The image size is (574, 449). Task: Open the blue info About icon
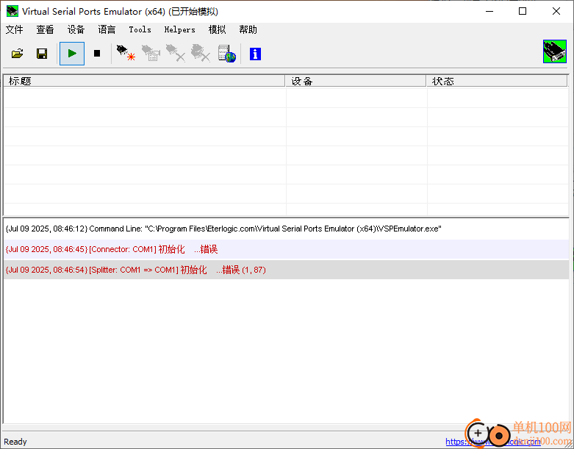click(x=255, y=54)
